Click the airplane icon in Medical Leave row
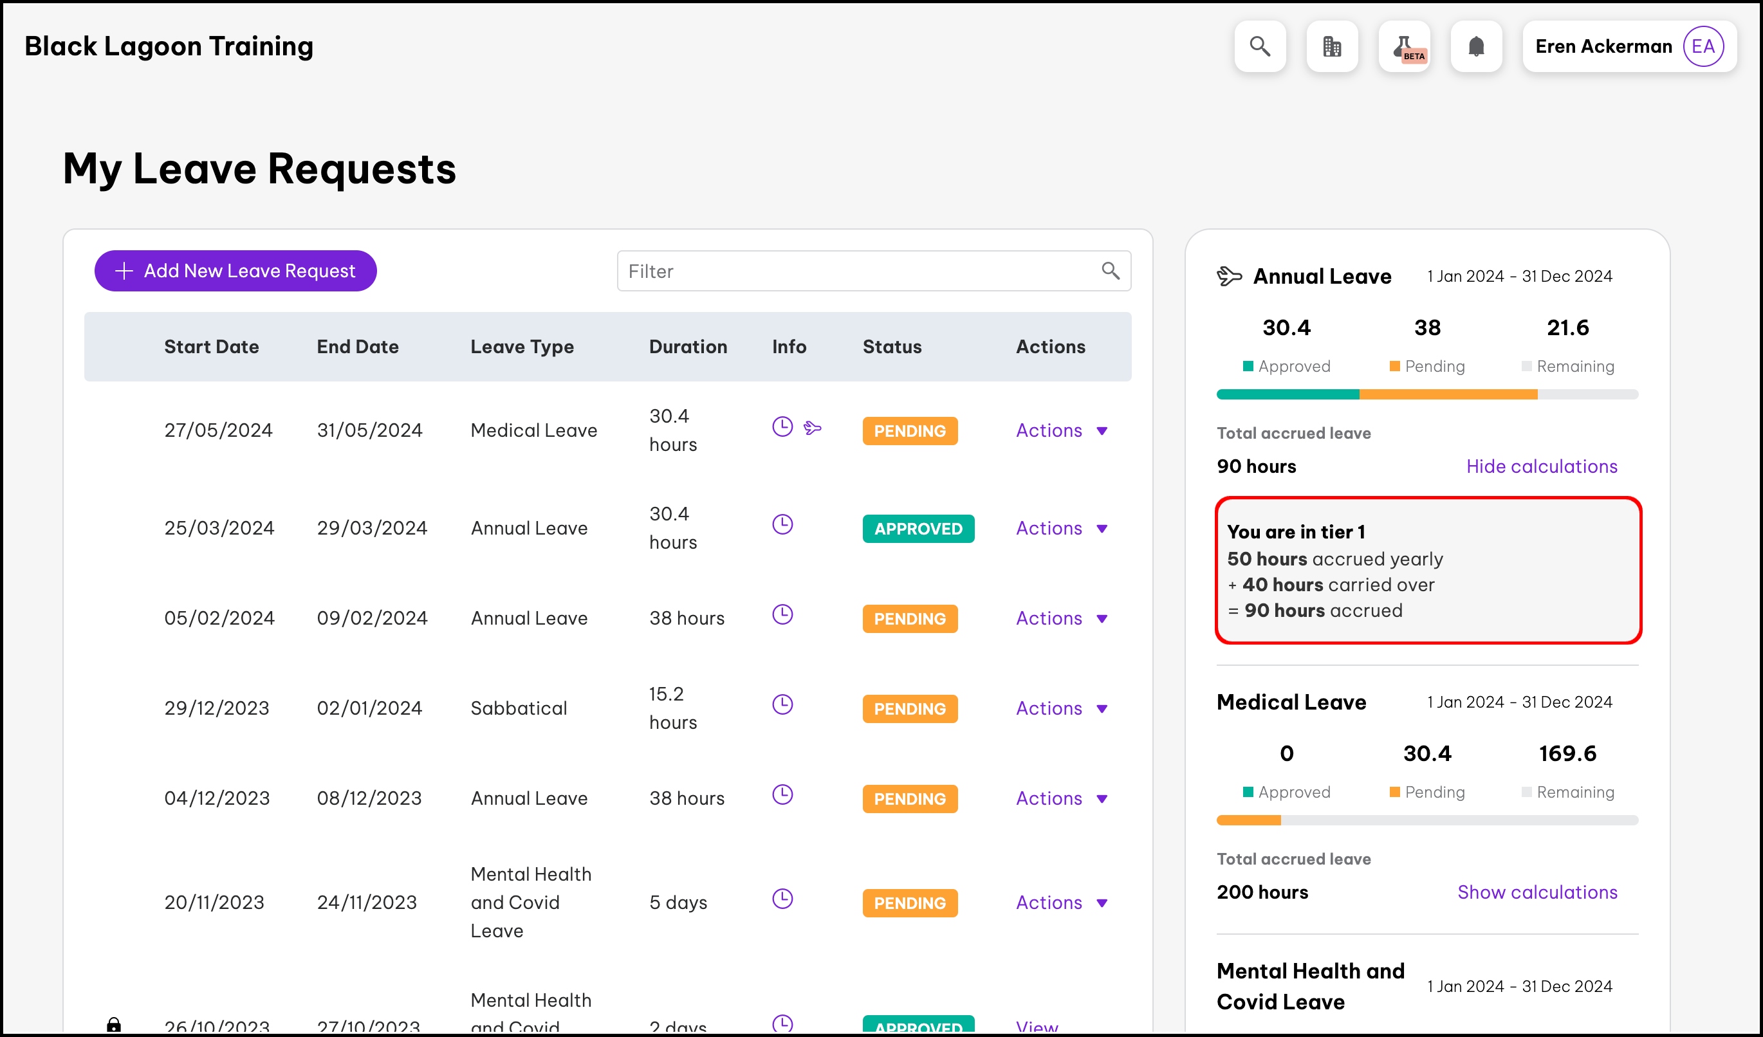Image resolution: width=1763 pixels, height=1037 pixels. (812, 427)
